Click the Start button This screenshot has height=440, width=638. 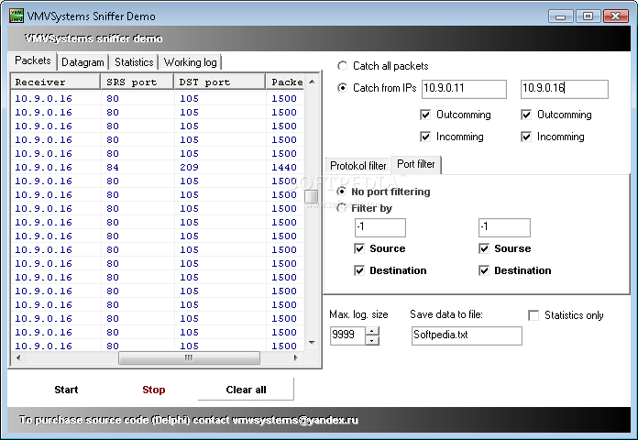click(66, 390)
